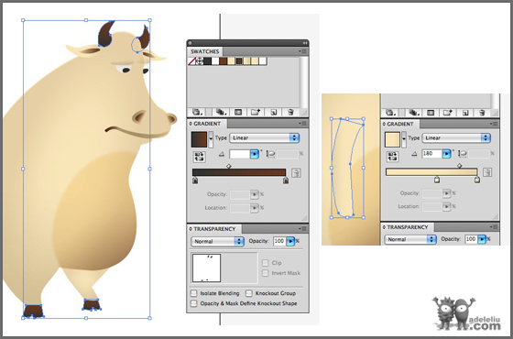Screen dimensions: 513x339
Task: Select the GRADIENT tab above the brown gradient
Action: 207,124
